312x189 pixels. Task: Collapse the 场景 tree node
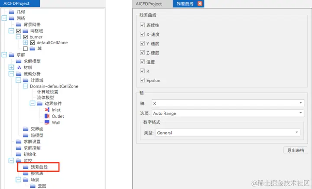point(18,179)
